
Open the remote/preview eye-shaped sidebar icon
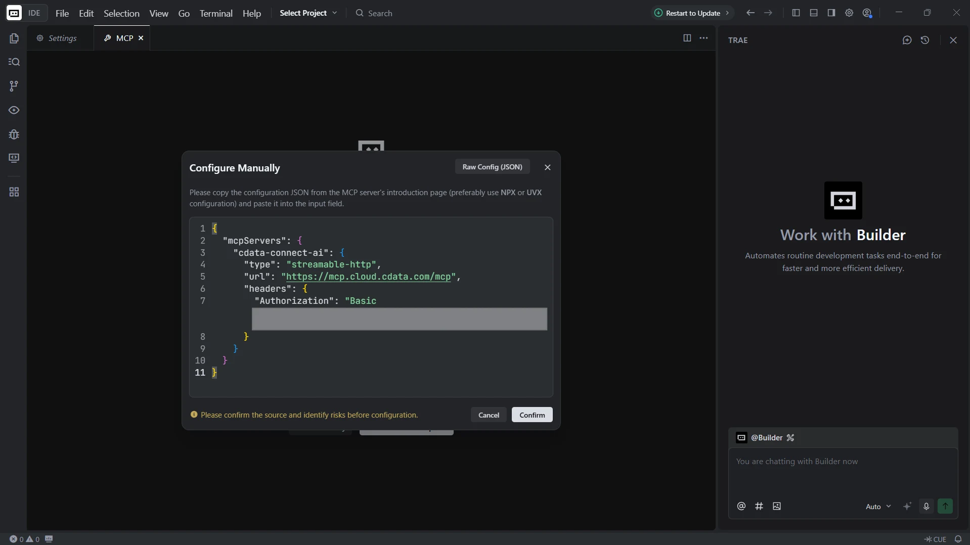tap(14, 110)
